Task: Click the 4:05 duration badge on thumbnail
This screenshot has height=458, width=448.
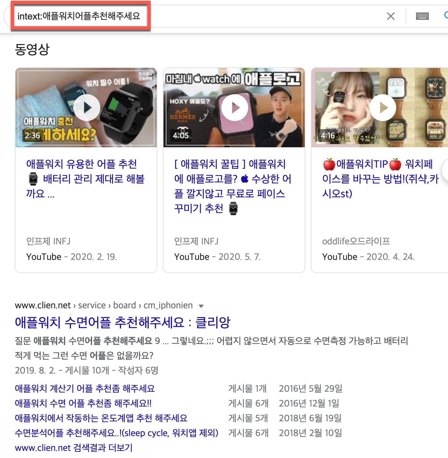Action: pos(181,136)
